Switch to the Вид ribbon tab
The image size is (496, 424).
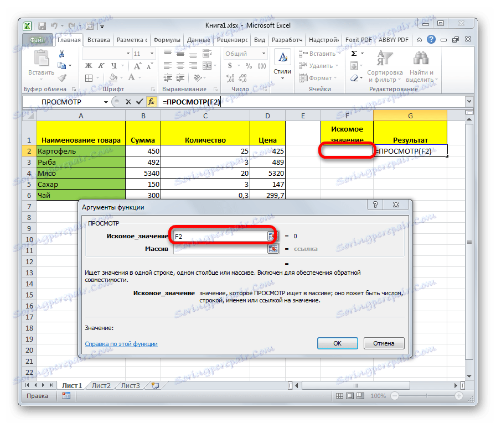click(x=260, y=40)
